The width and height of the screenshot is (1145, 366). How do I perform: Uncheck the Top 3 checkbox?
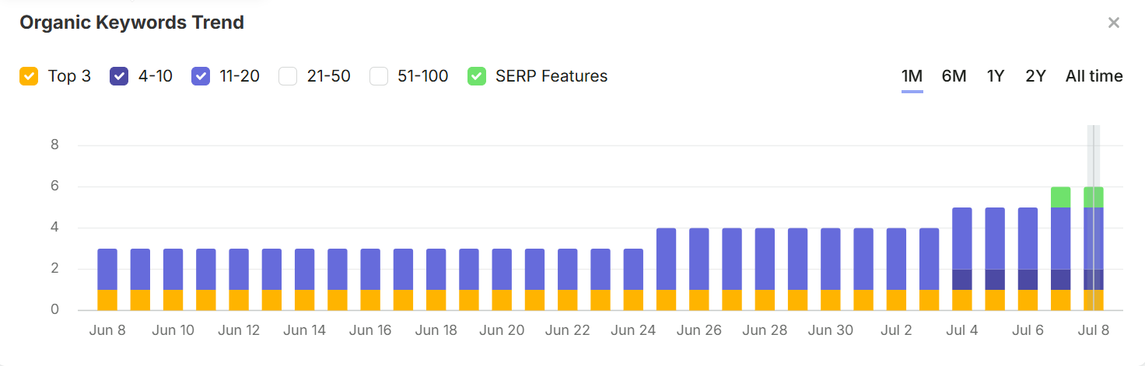coord(29,76)
